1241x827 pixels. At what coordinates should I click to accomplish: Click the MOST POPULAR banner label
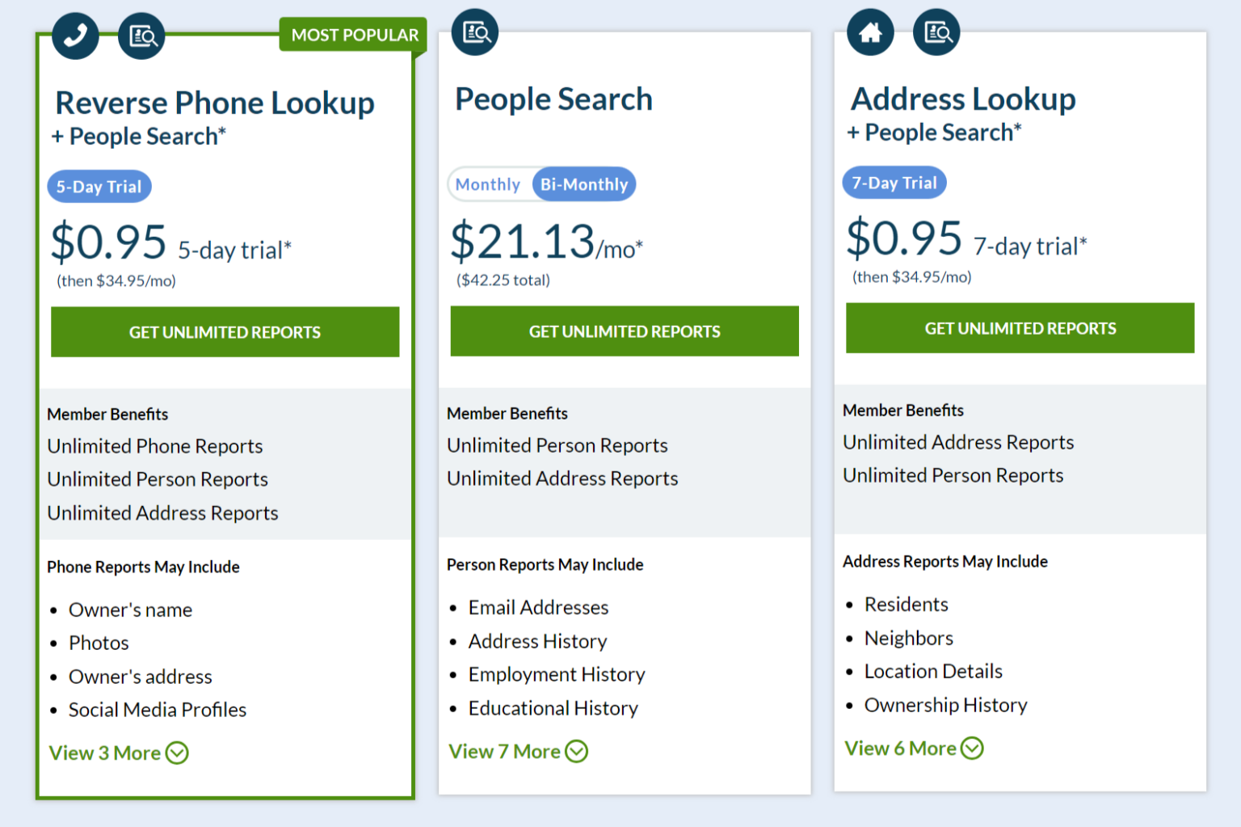tap(352, 35)
